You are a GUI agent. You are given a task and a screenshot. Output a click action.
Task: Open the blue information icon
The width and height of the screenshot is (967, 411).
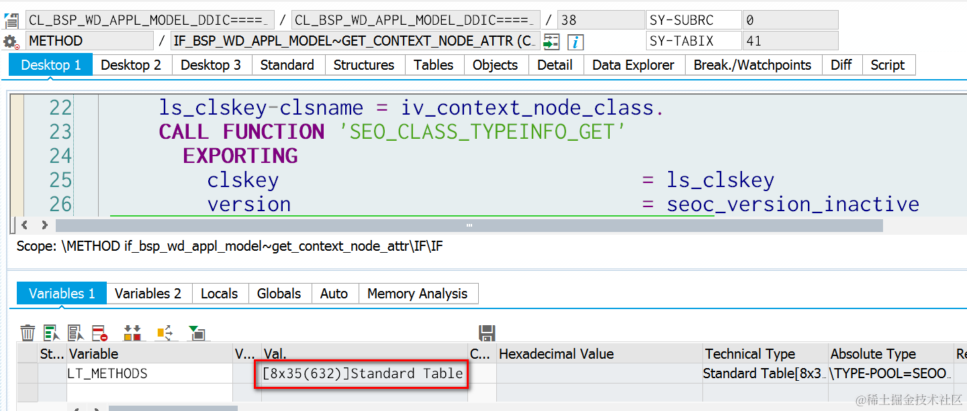575,42
